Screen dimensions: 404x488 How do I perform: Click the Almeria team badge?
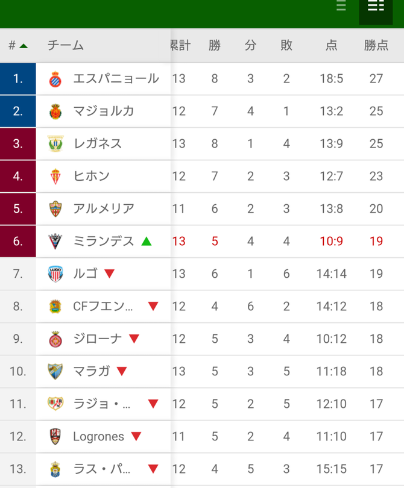click(55, 209)
